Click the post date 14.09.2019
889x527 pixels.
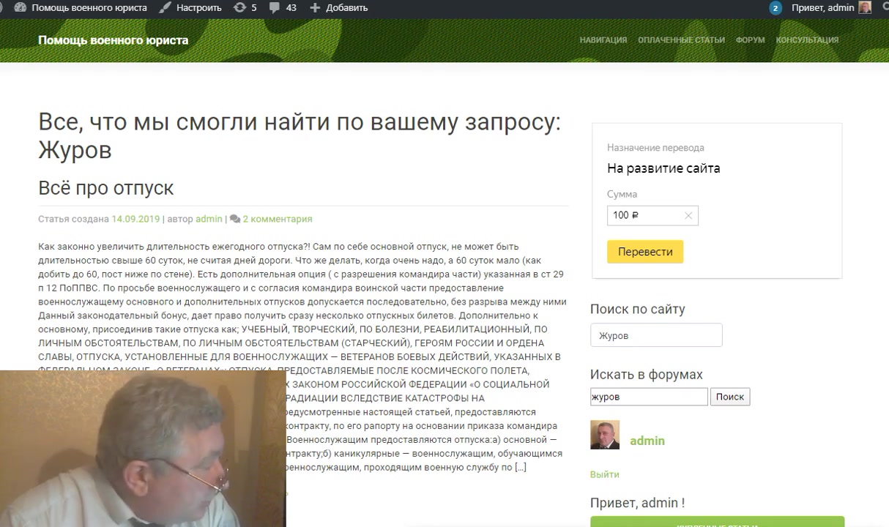pos(135,219)
